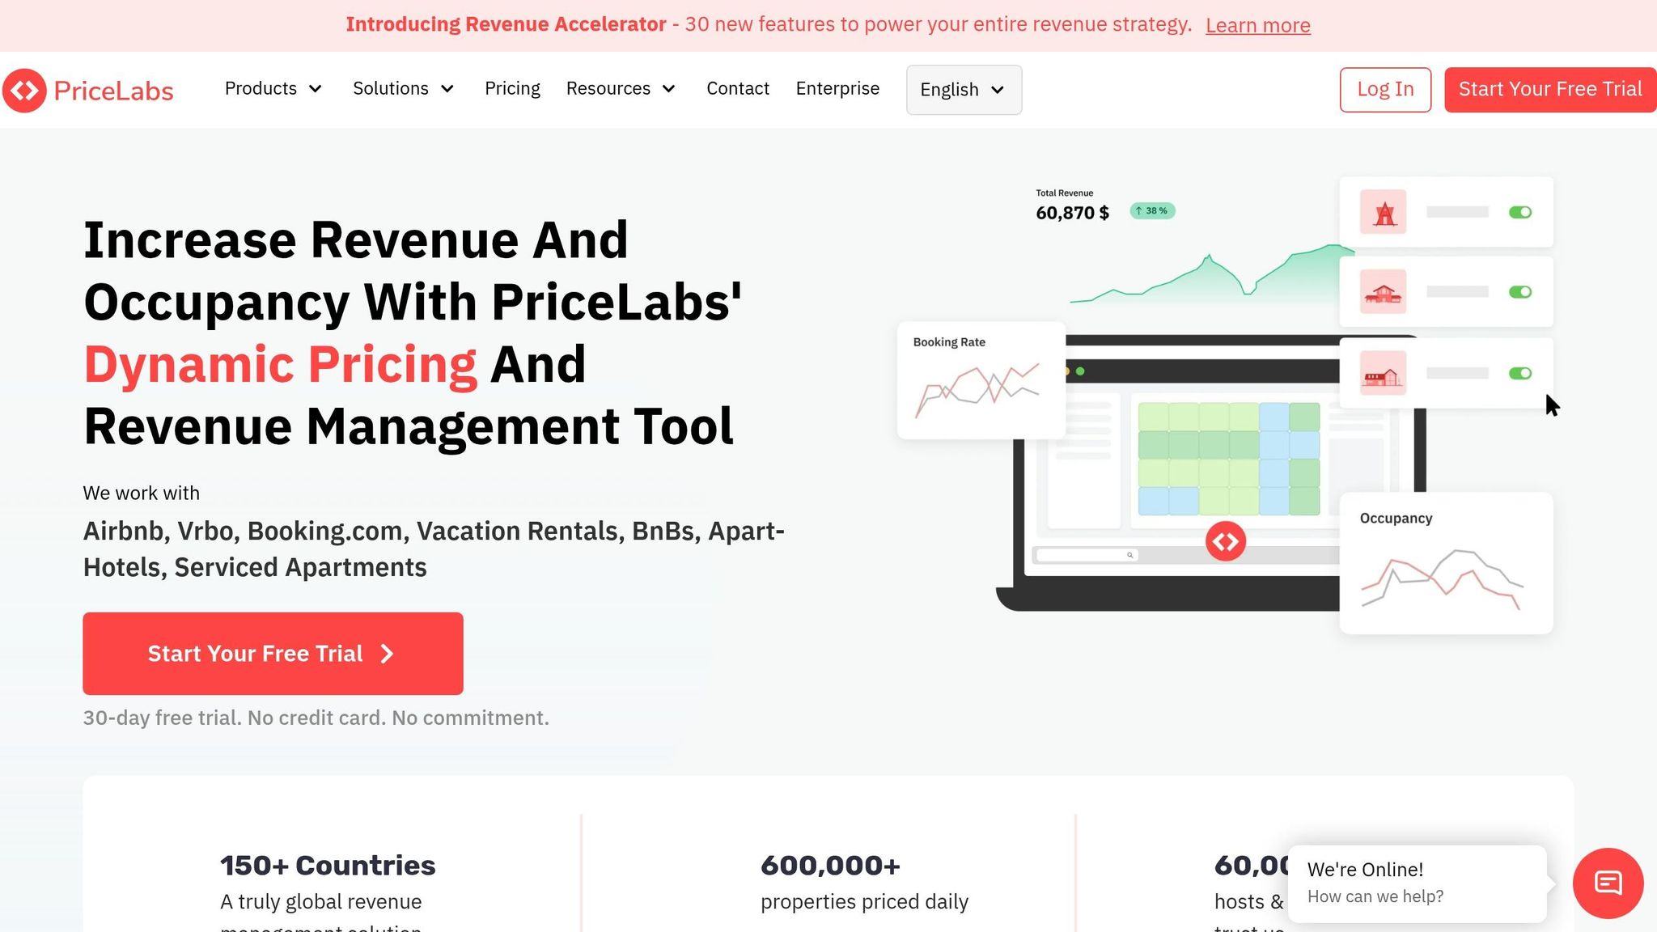1657x932 pixels.
Task: Click the Occupancy chart card
Action: (x=1446, y=563)
